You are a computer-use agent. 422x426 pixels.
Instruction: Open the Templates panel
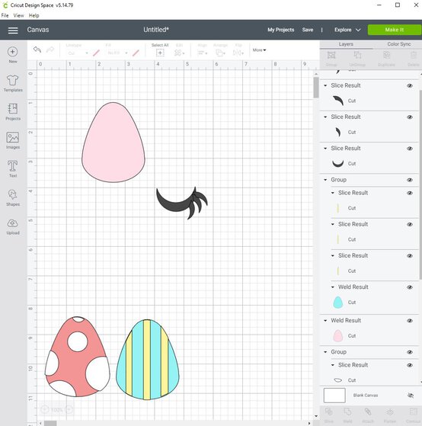(13, 83)
